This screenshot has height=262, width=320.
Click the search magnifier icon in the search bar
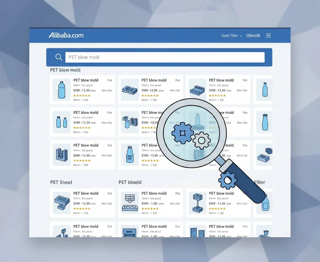(58, 57)
